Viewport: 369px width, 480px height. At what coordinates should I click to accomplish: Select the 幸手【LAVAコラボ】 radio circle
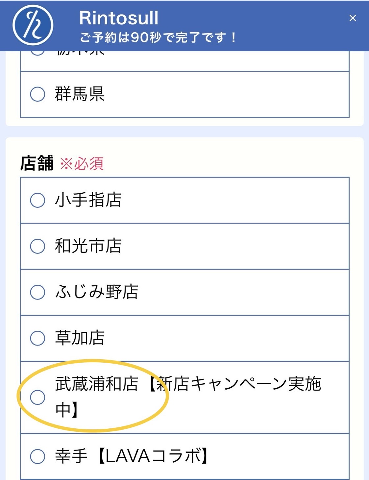pyautogui.click(x=37, y=456)
